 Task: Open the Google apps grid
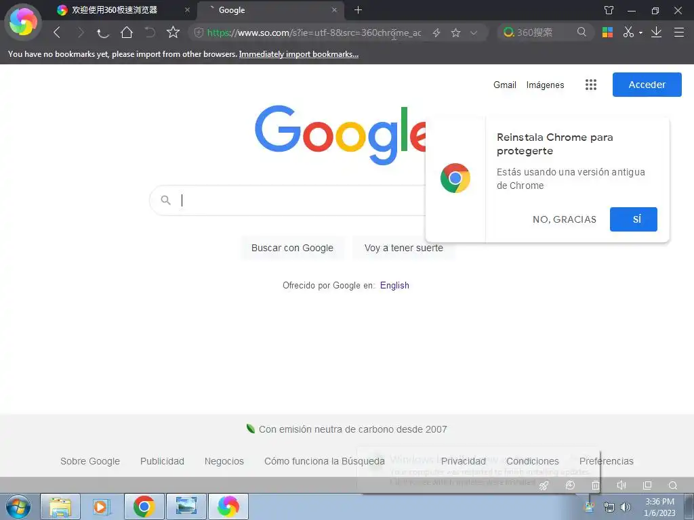pos(591,85)
